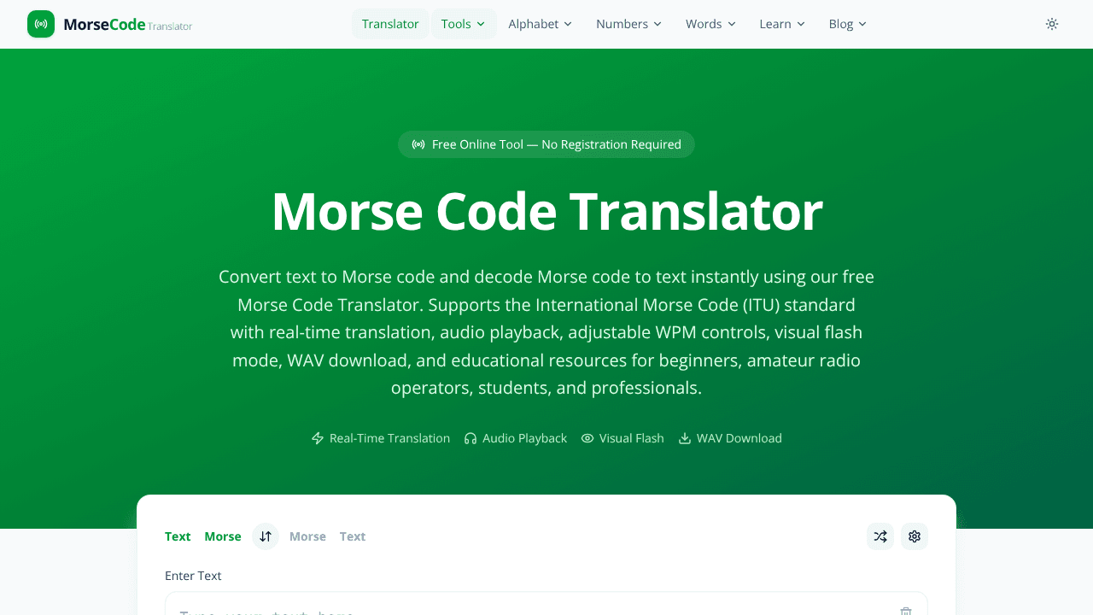Expand the Learn dropdown menu
This screenshot has height=615, width=1093.
coord(782,24)
